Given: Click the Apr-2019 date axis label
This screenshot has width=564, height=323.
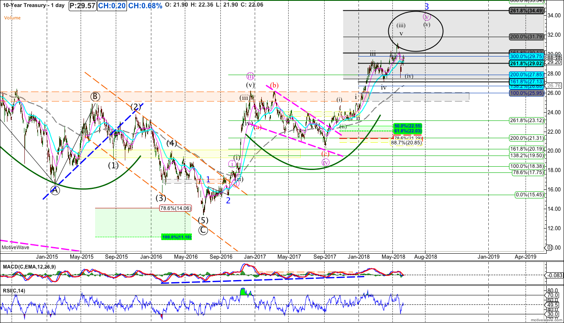Looking at the screenshot, I should coord(526,256).
